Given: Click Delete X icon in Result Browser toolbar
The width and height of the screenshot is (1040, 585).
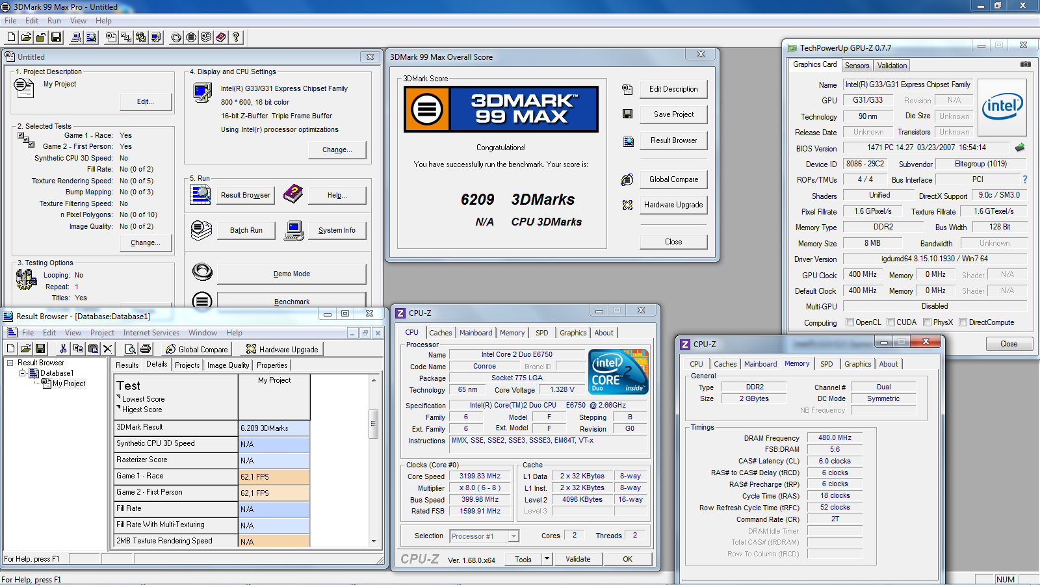Looking at the screenshot, I should 108,349.
